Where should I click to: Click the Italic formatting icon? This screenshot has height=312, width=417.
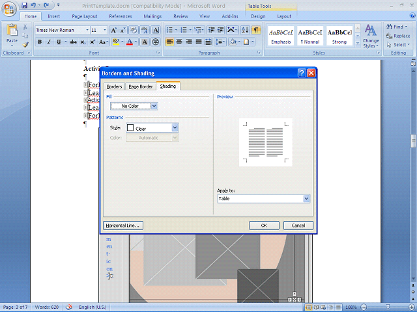[49, 42]
